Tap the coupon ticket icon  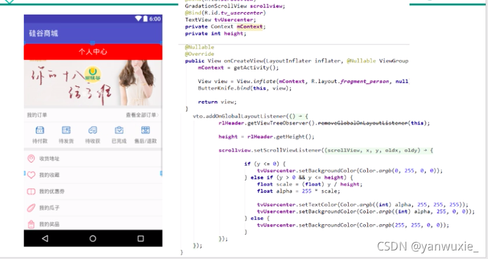(31, 191)
